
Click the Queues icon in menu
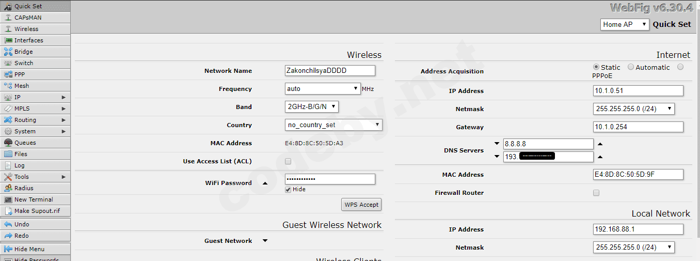tap(8, 143)
